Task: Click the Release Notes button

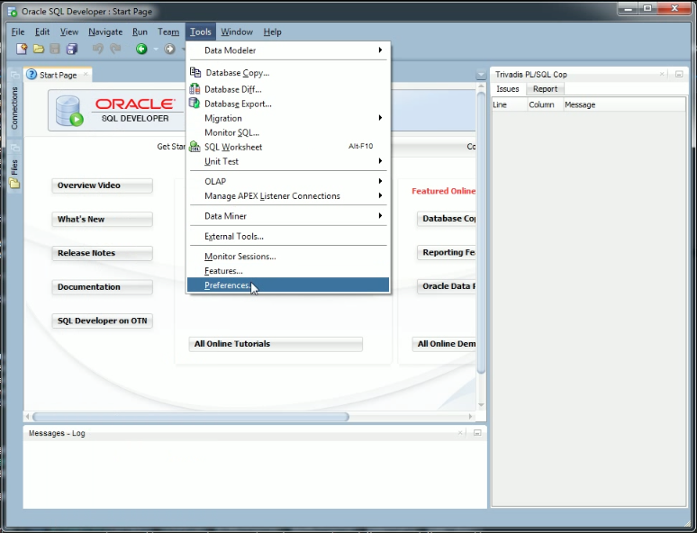Action: click(x=103, y=253)
